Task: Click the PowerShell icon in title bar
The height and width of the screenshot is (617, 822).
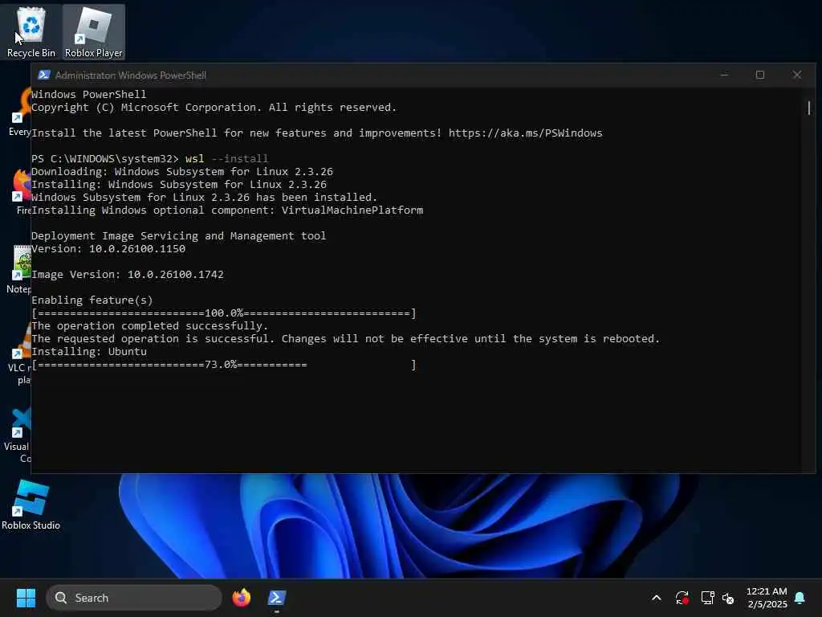Action: 44,75
